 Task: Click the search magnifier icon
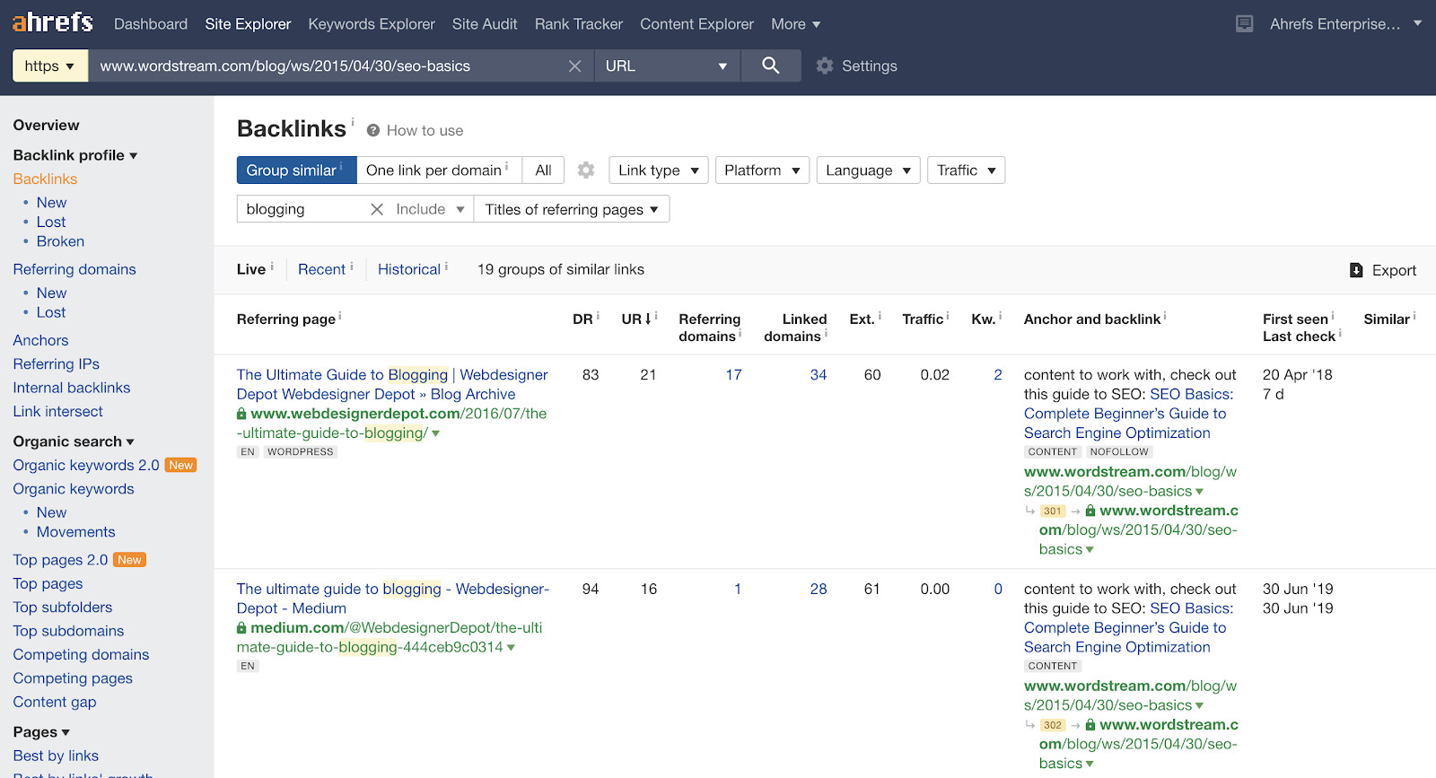(x=770, y=66)
